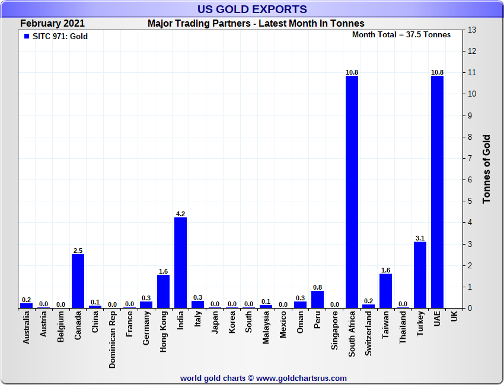
Task: Click 'Major Trading Partners - Latest Month In Tonnes' subtitle
Action: click(x=256, y=24)
